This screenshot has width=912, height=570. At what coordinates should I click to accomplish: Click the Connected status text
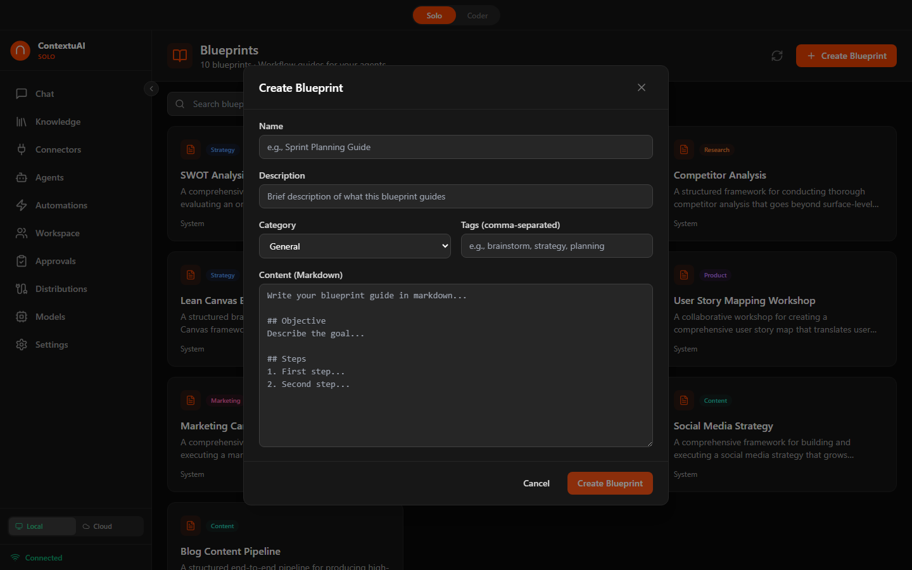pyautogui.click(x=44, y=558)
